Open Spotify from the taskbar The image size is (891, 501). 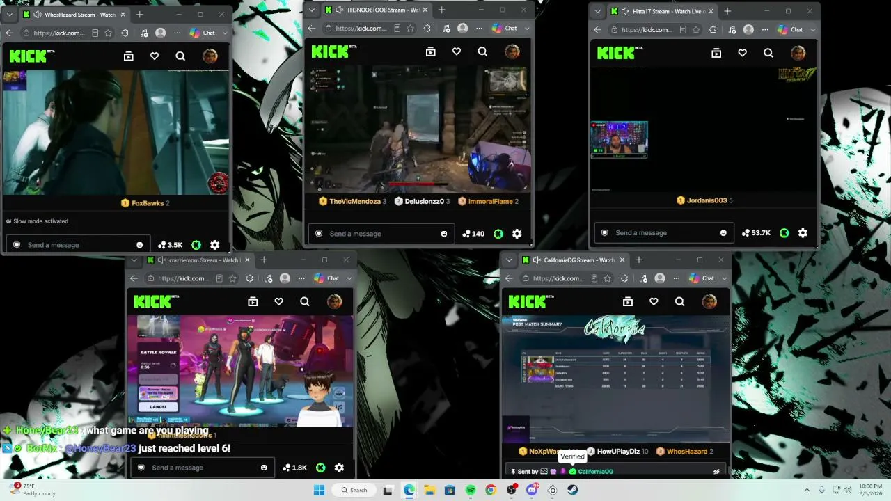[x=471, y=490]
